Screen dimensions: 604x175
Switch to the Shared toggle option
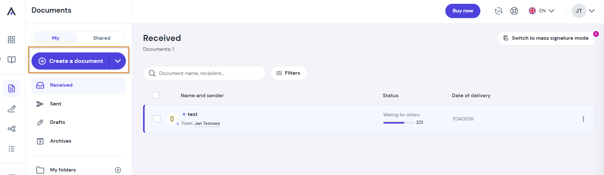click(x=102, y=38)
